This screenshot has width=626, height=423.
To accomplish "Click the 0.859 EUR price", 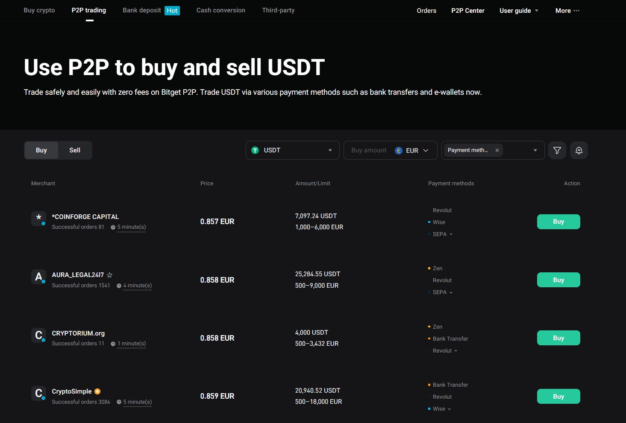I will pyautogui.click(x=217, y=396).
